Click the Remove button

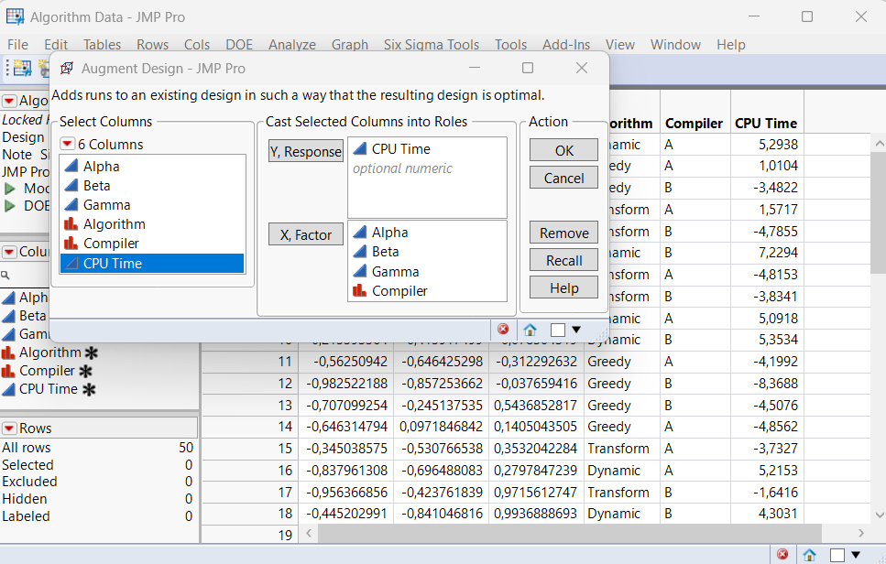point(563,233)
